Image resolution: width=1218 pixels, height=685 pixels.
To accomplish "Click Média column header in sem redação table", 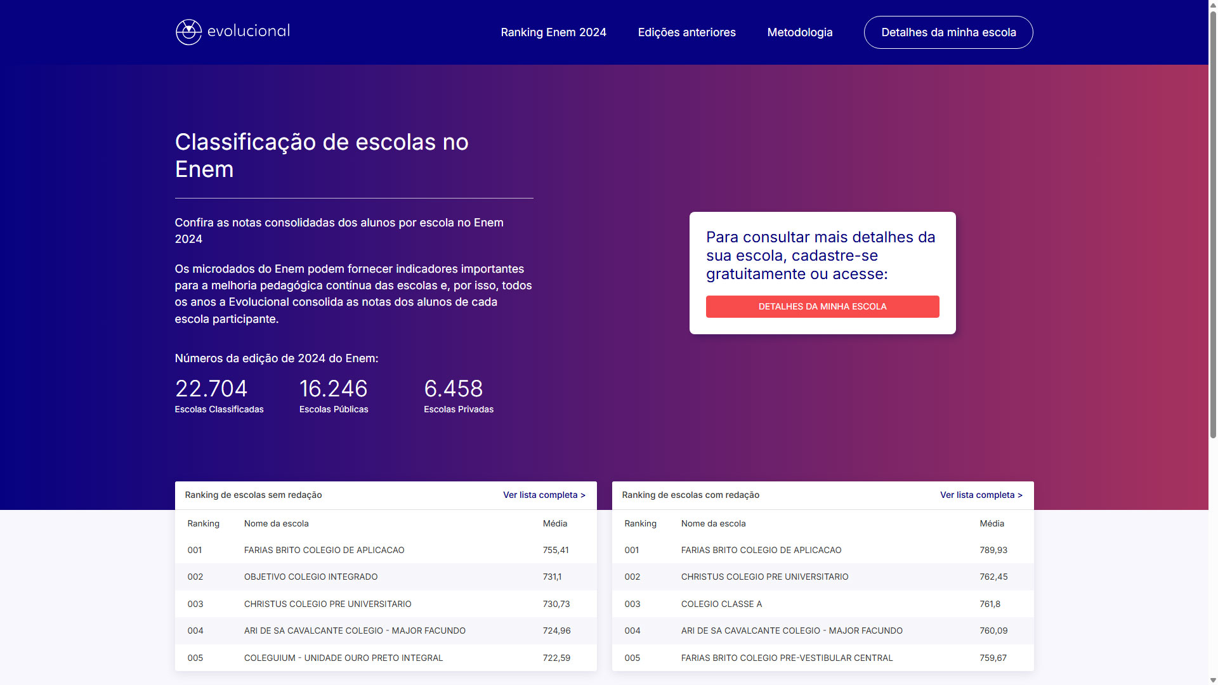I will pyautogui.click(x=554, y=523).
